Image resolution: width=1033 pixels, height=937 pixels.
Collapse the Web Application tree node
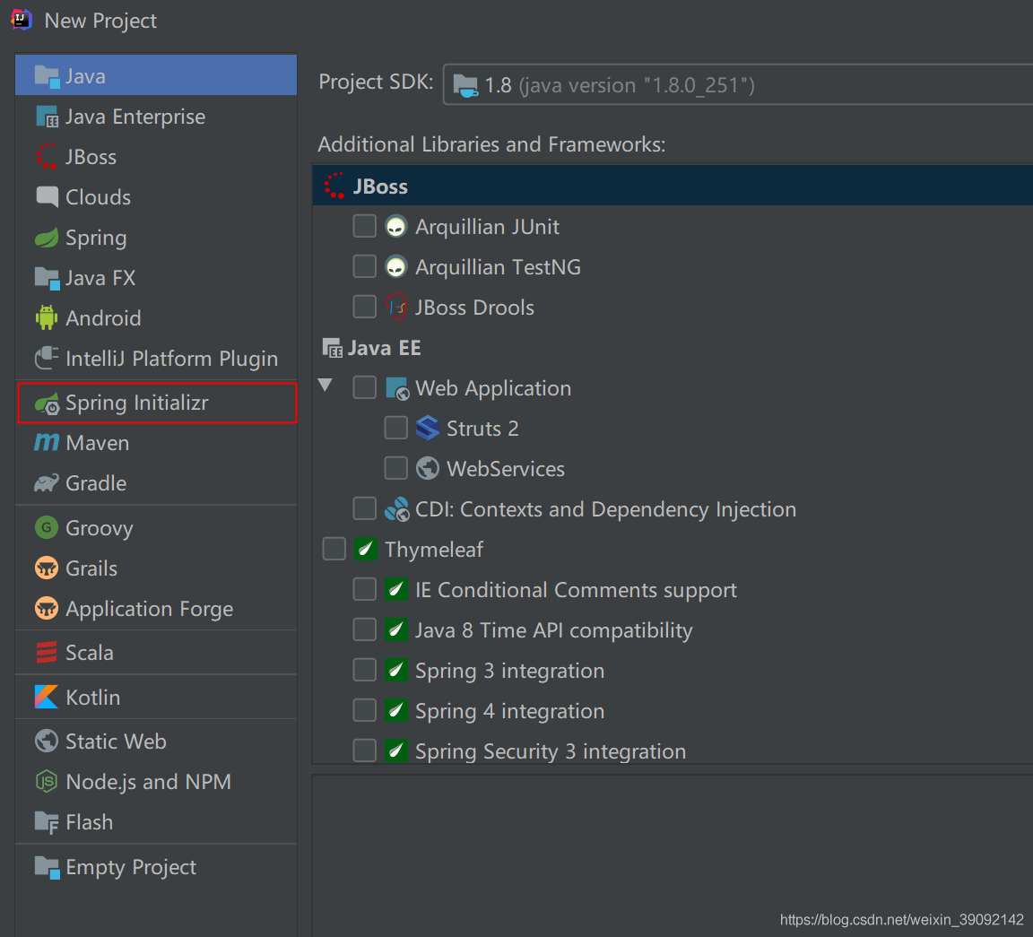point(325,387)
